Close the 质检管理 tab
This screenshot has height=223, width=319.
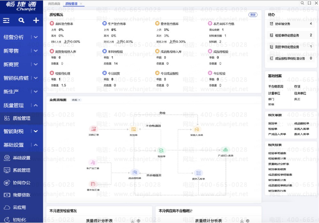pyautogui.click(x=81, y=4)
